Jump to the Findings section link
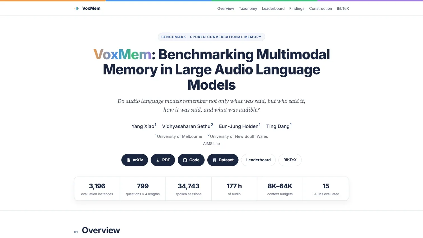423x238 pixels. 297,8
